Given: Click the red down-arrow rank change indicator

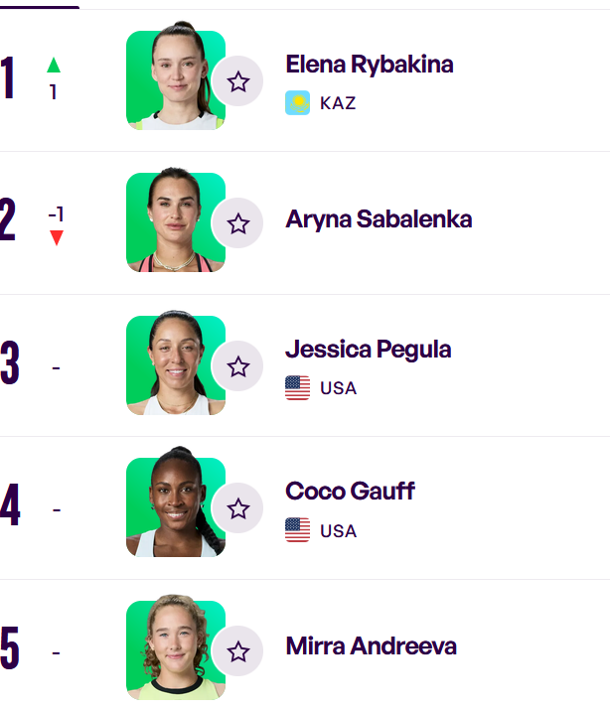Looking at the screenshot, I should pos(57,237).
